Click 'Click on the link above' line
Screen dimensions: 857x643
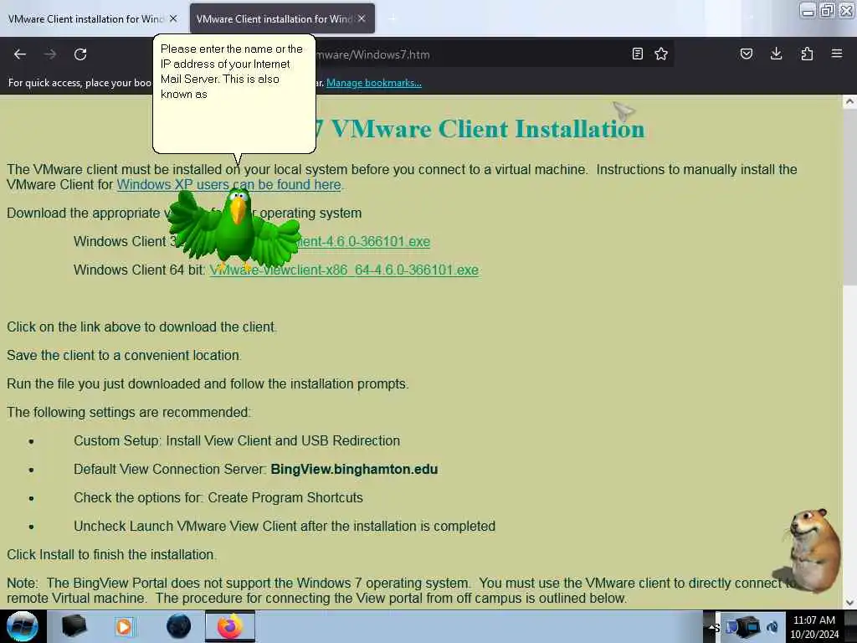142,327
